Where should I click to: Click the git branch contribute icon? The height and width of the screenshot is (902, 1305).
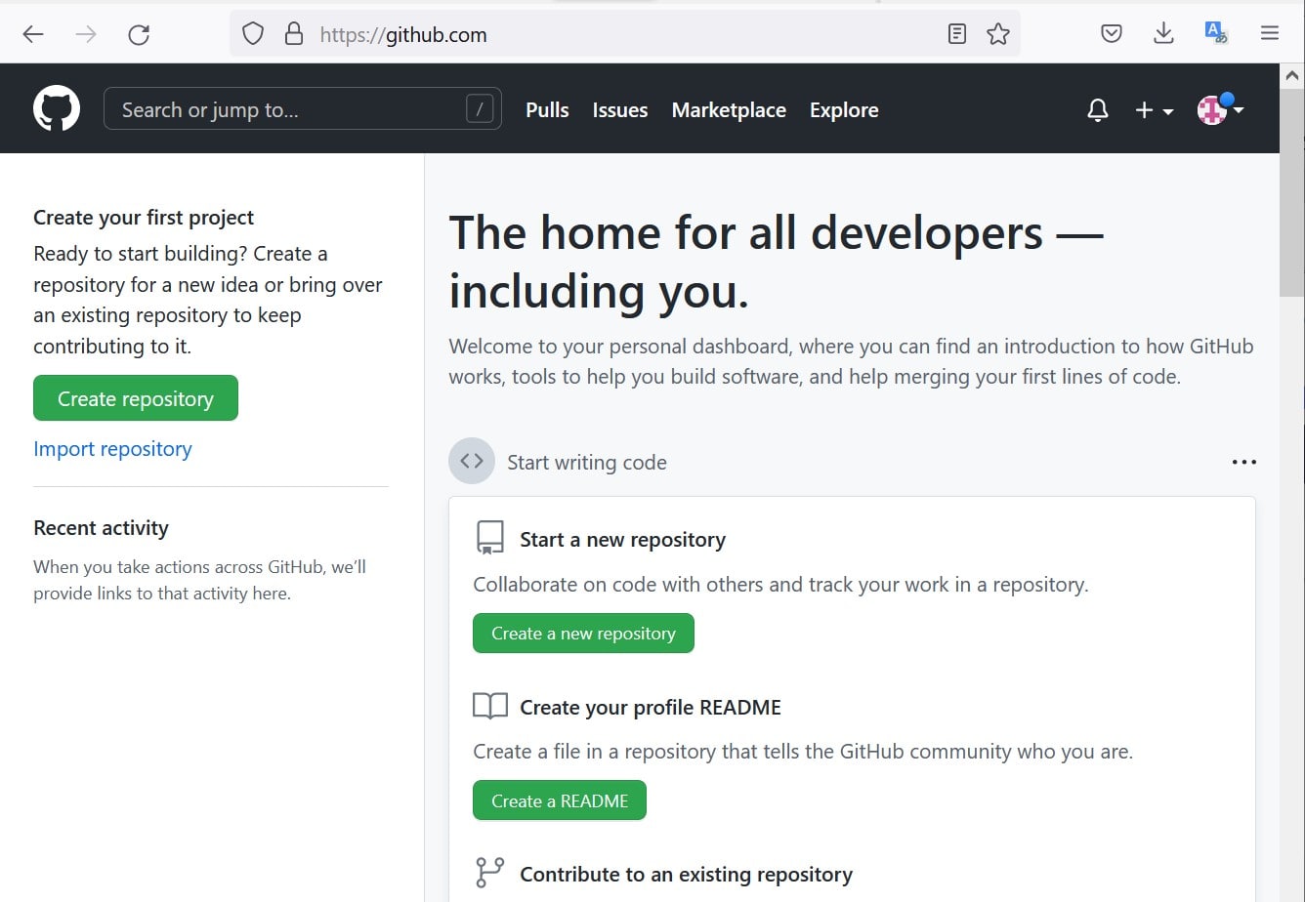(489, 873)
